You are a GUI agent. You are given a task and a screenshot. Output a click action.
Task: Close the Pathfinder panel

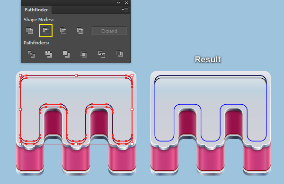coord(126,2)
